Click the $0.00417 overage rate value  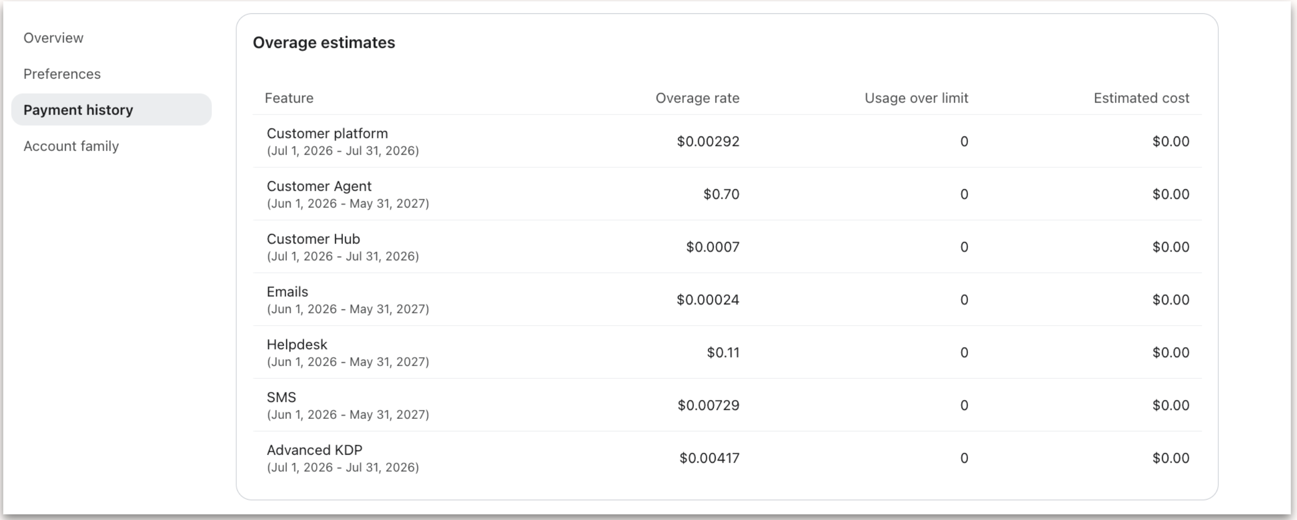(x=709, y=458)
